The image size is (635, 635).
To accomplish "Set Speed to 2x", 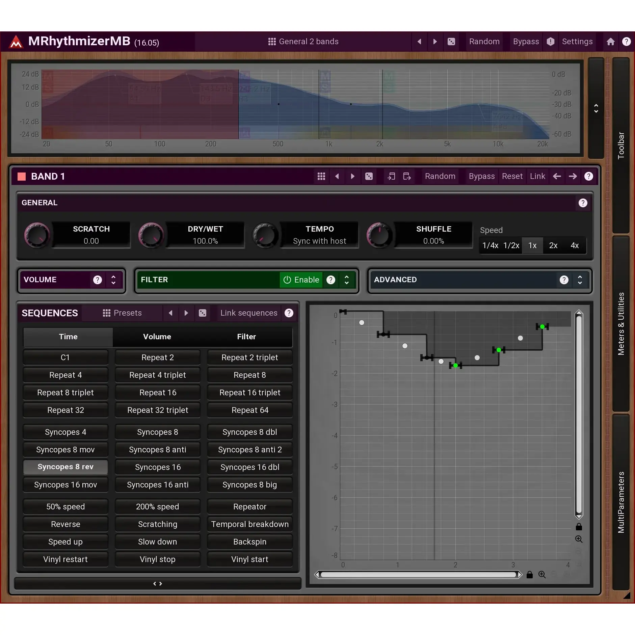I will tap(553, 245).
